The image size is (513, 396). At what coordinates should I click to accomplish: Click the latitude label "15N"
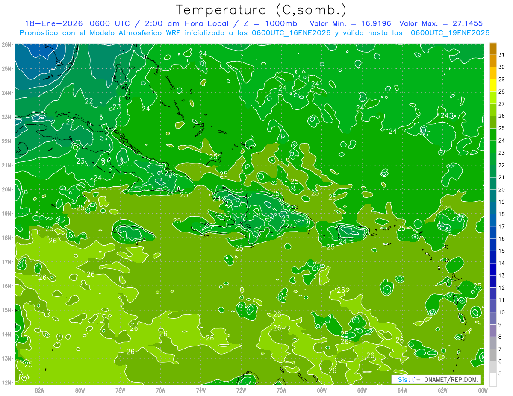(6, 310)
